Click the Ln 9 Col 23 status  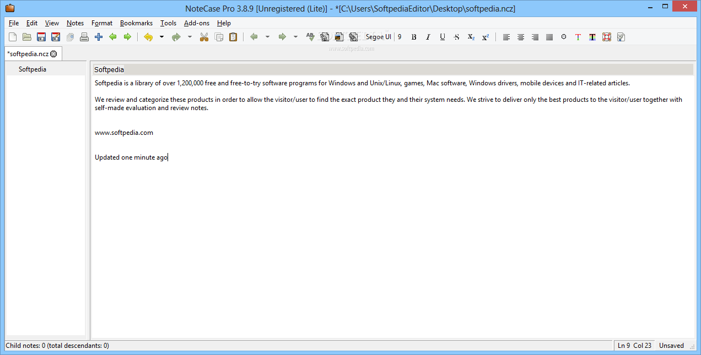pos(634,346)
